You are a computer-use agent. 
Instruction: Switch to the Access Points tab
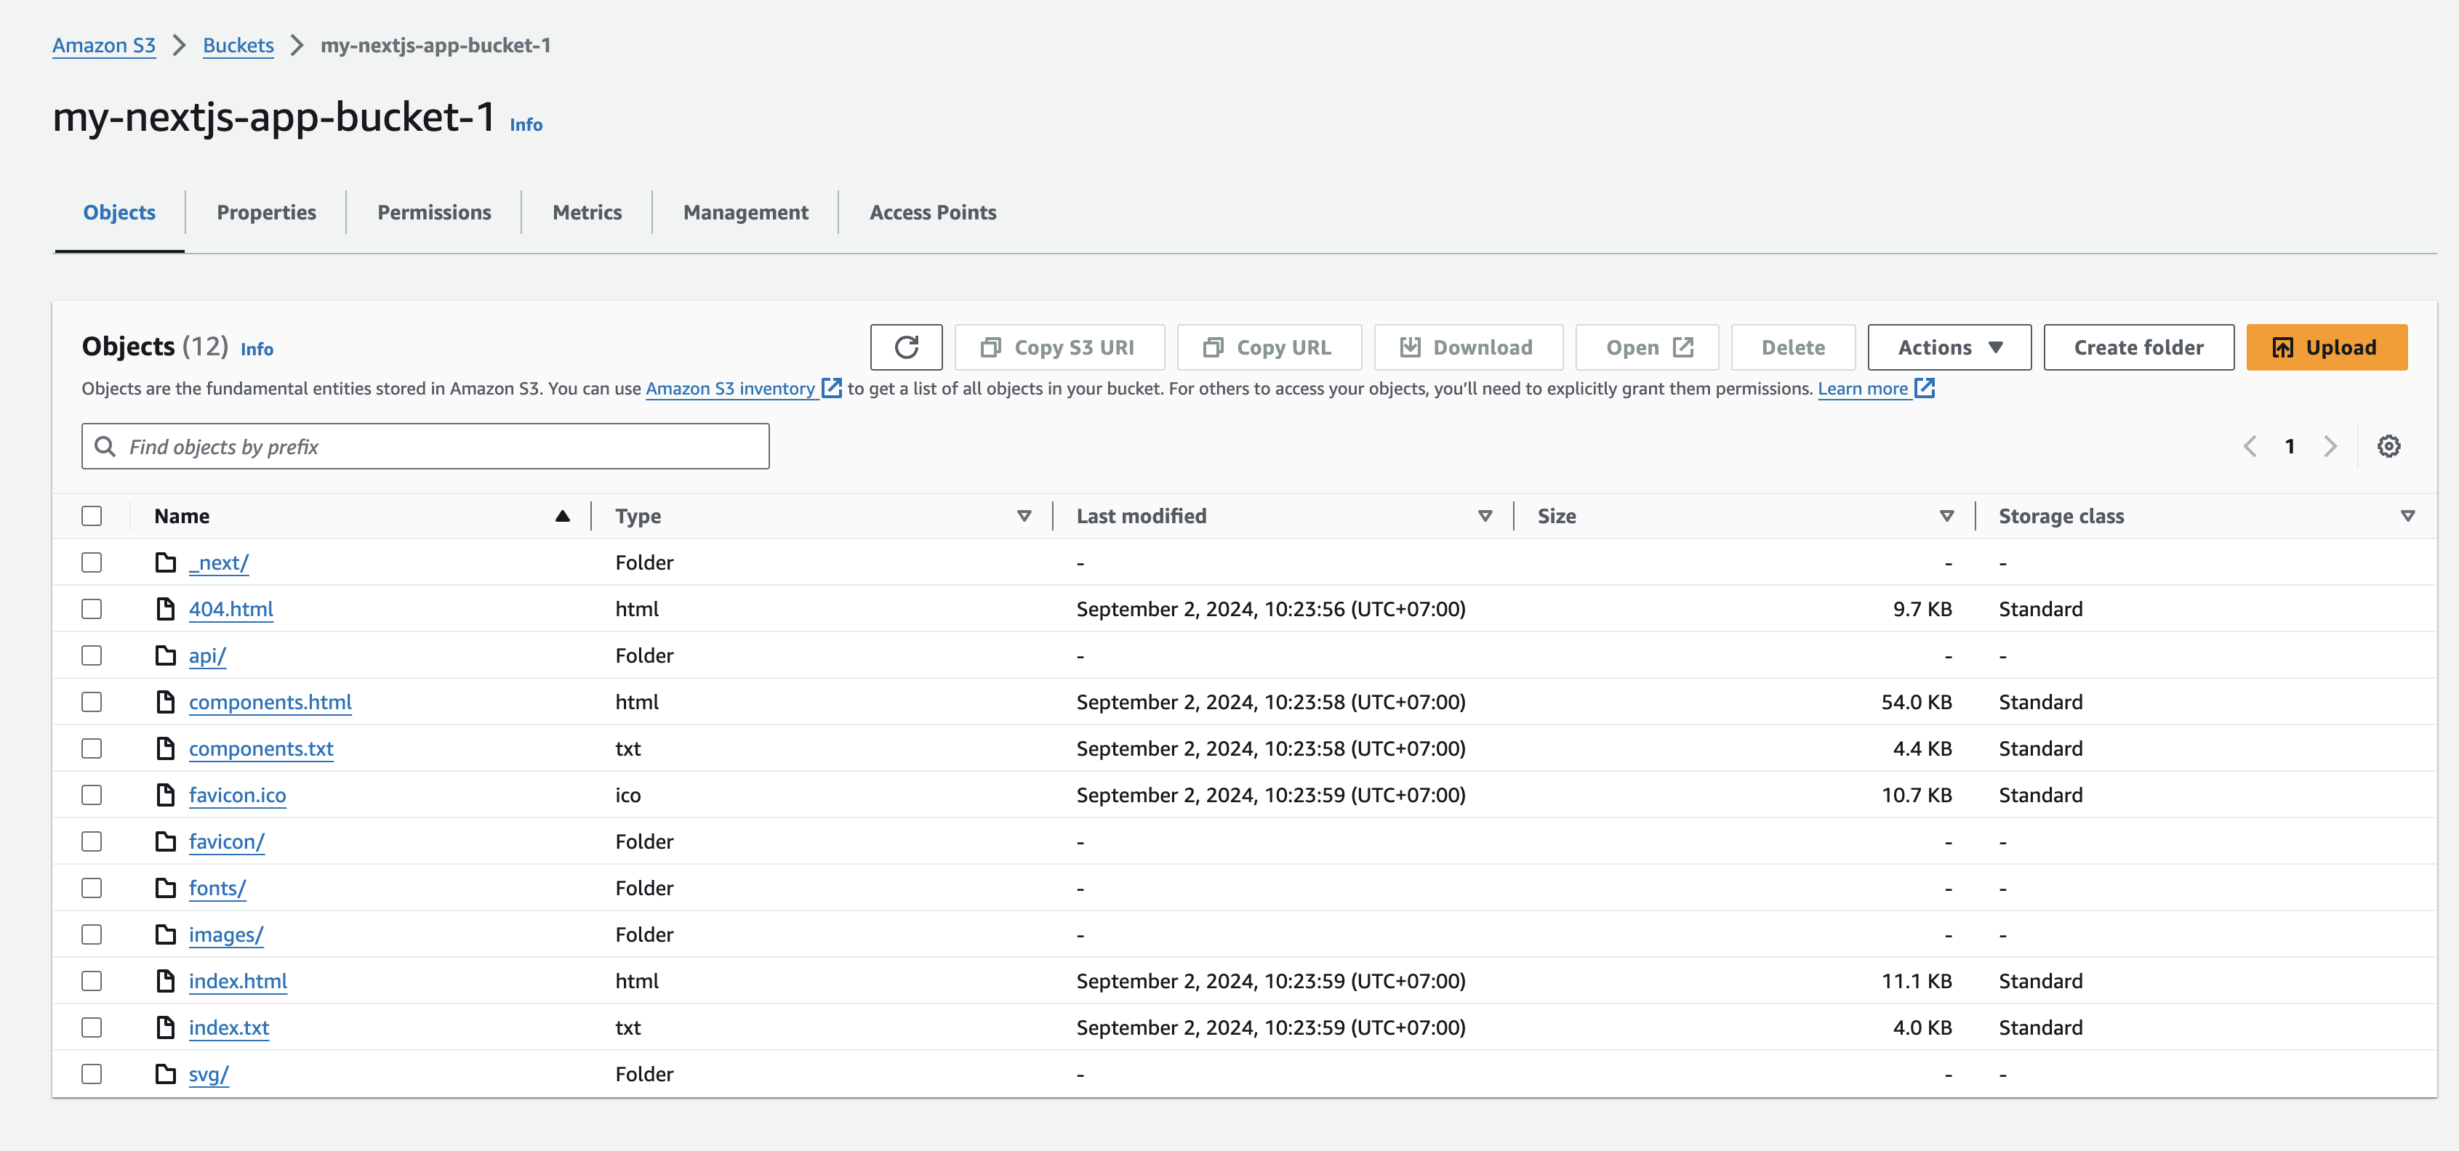coord(933,213)
